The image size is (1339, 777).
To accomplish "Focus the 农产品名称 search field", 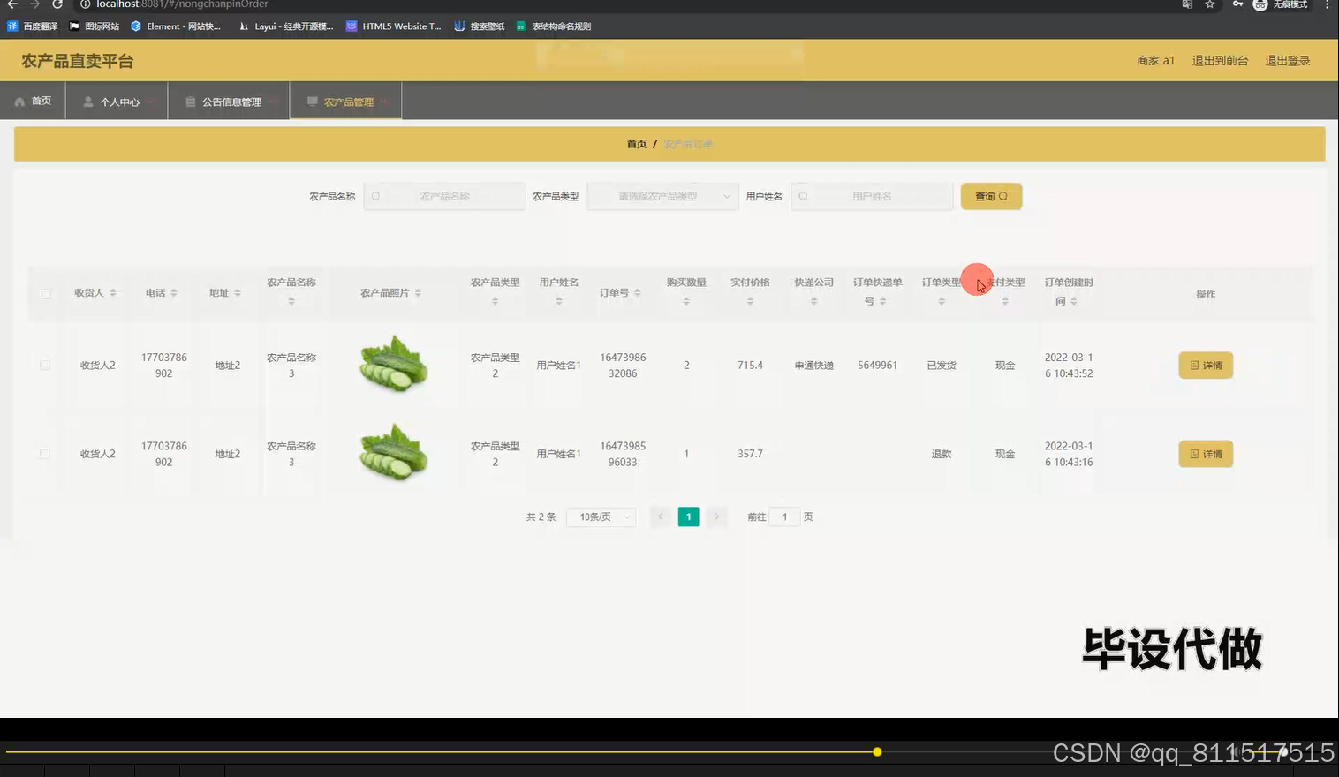I will pos(444,197).
